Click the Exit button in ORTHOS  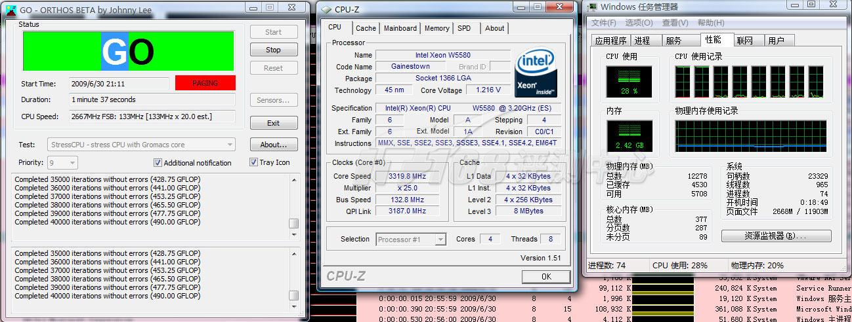[x=274, y=123]
